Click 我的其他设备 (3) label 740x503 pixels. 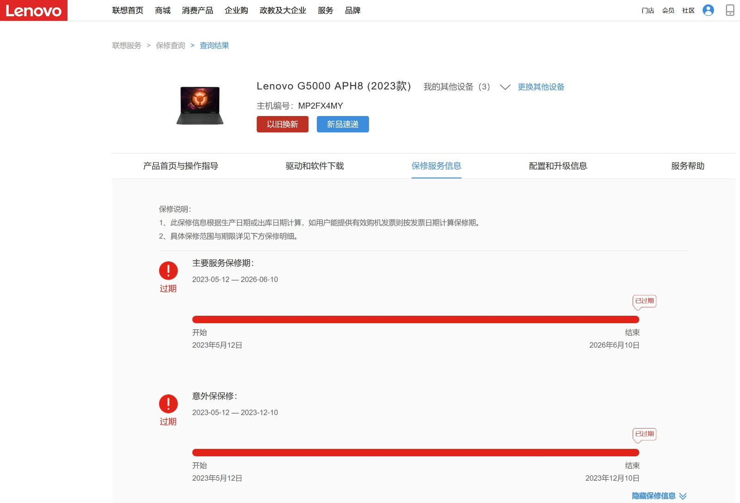click(x=457, y=87)
